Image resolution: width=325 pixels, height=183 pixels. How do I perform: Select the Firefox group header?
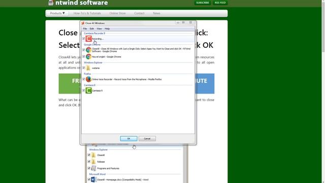click(87, 74)
